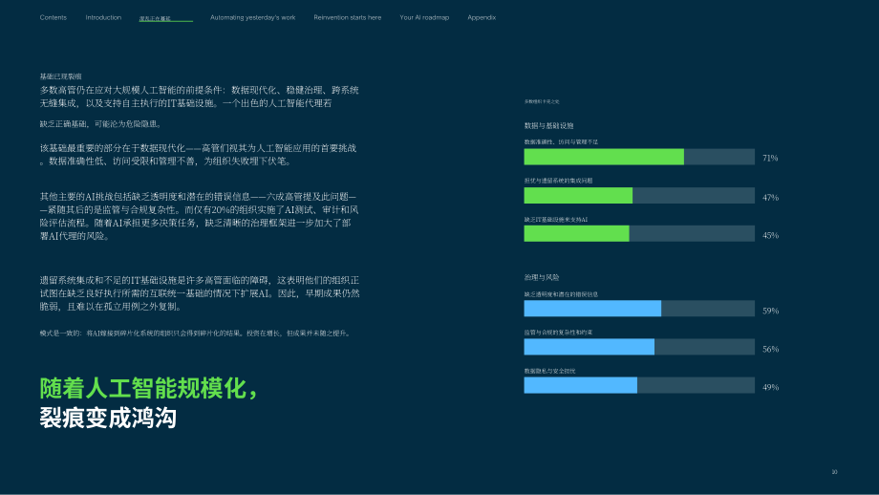Click the page number 10
Viewport: 879px width, 495px height.
[834, 472]
